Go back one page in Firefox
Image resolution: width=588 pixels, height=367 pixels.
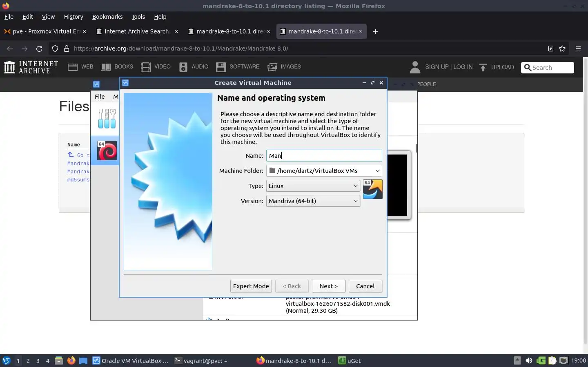pos(10,49)
